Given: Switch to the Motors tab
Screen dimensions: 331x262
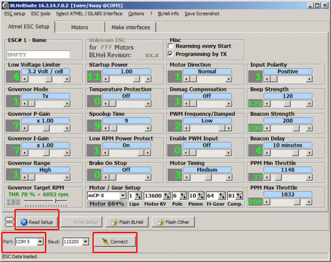Looking at the screenshot, I should coord(79,27).
